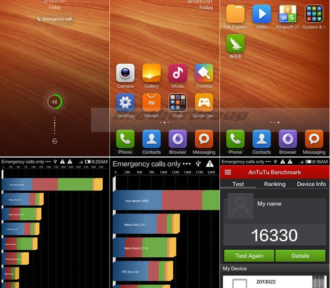Open File Explorer app

[235, 14]
